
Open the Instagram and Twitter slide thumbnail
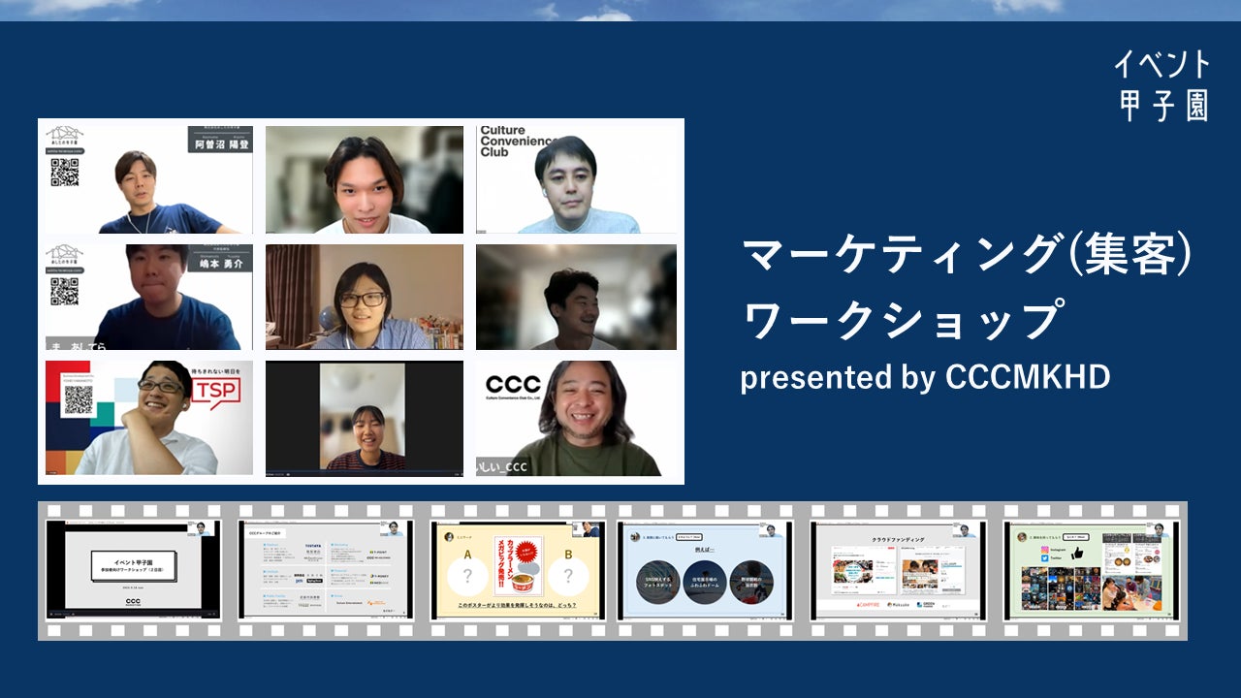tap(1090, 571)
